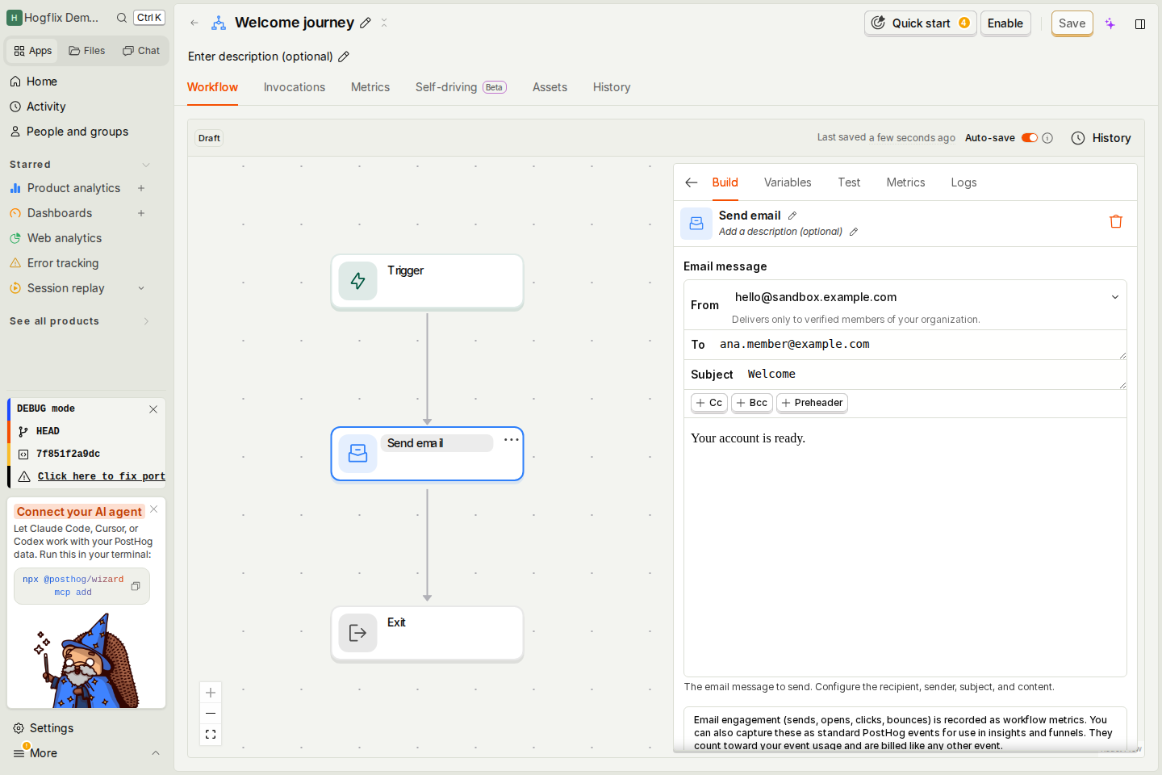
Task: Add a Preheader field
Action: 812,403
